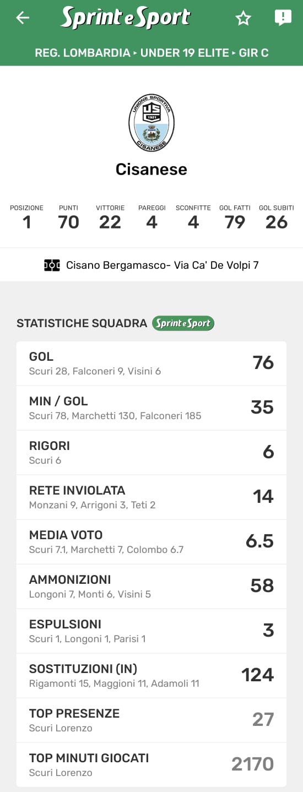This screenshot has width=303, height=792.
Task: View the ESPULSIONI details row
Action: (x=151, y=631)
